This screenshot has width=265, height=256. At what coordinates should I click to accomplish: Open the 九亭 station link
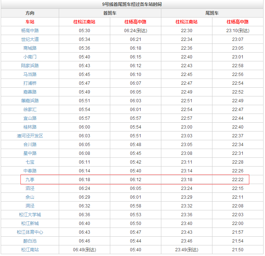[x=30, y=180]
